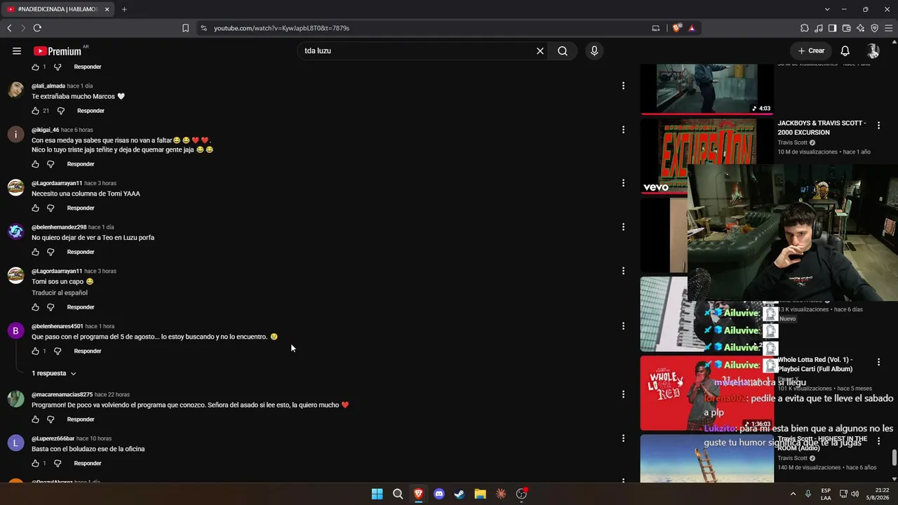The image size is (898, 505).
Task: Open a new browser tab
Action: pos(124,9)
